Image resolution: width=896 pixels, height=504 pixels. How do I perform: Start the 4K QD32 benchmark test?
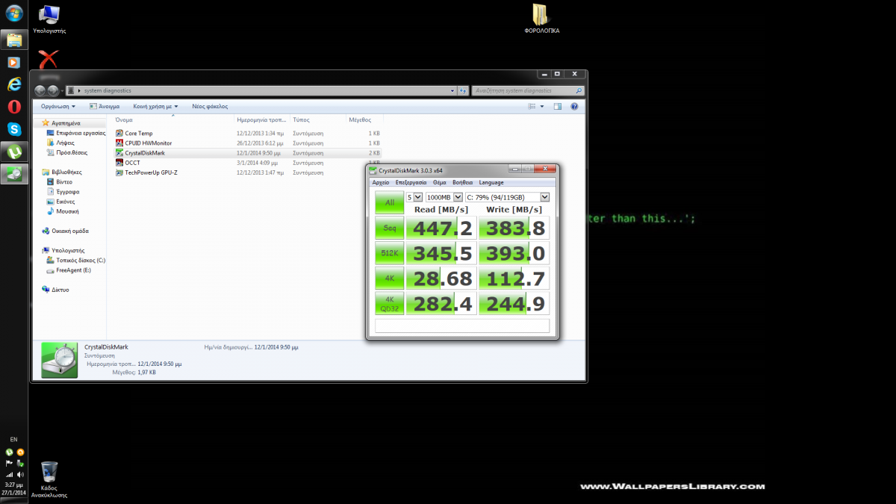(389, 303)
